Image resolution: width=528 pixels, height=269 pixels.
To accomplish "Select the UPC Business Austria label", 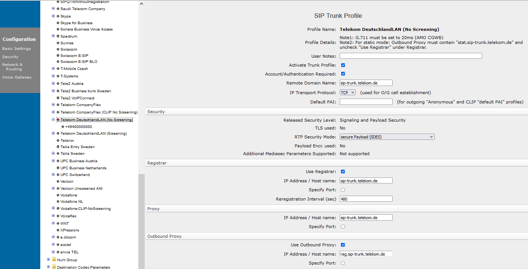I will click(x=79, y=161).
